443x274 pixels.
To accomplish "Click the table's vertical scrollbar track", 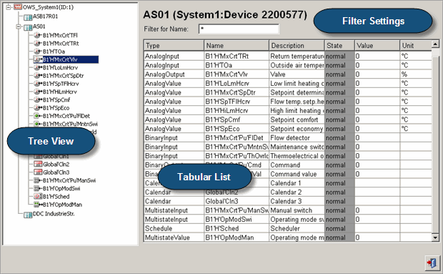I will pyautogui.click(x=435, y=142).
